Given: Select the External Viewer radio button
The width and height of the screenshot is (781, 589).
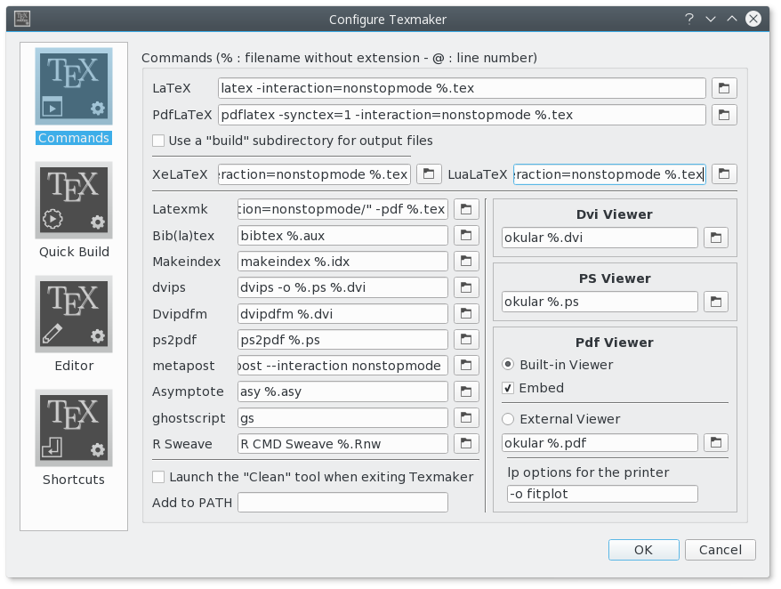Looking at the screenshot, I should click(508, 419).
